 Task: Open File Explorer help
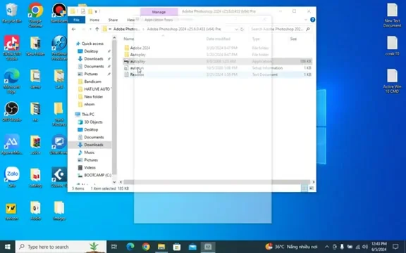312,20
